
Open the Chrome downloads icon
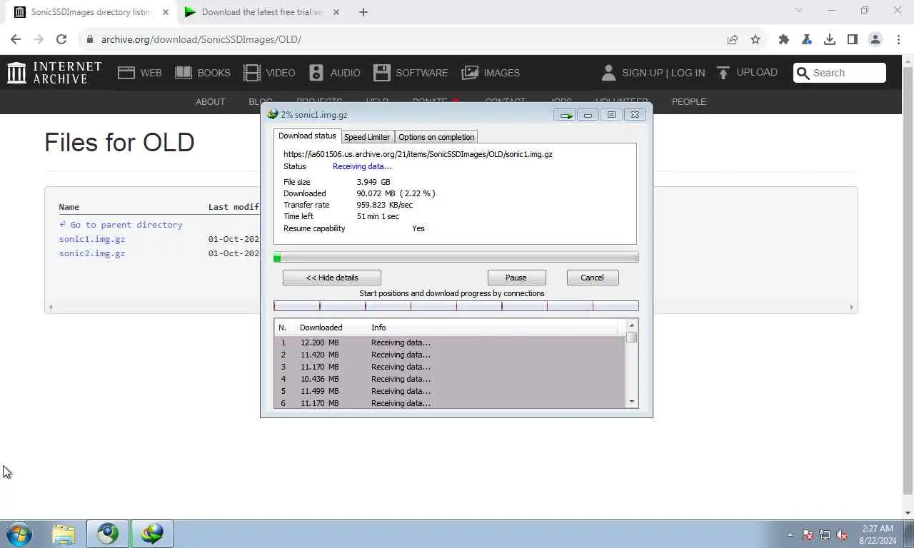coord(830,39)
